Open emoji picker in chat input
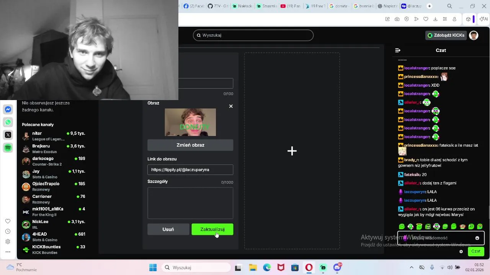490x275 pixels. [x=477, y=238]
